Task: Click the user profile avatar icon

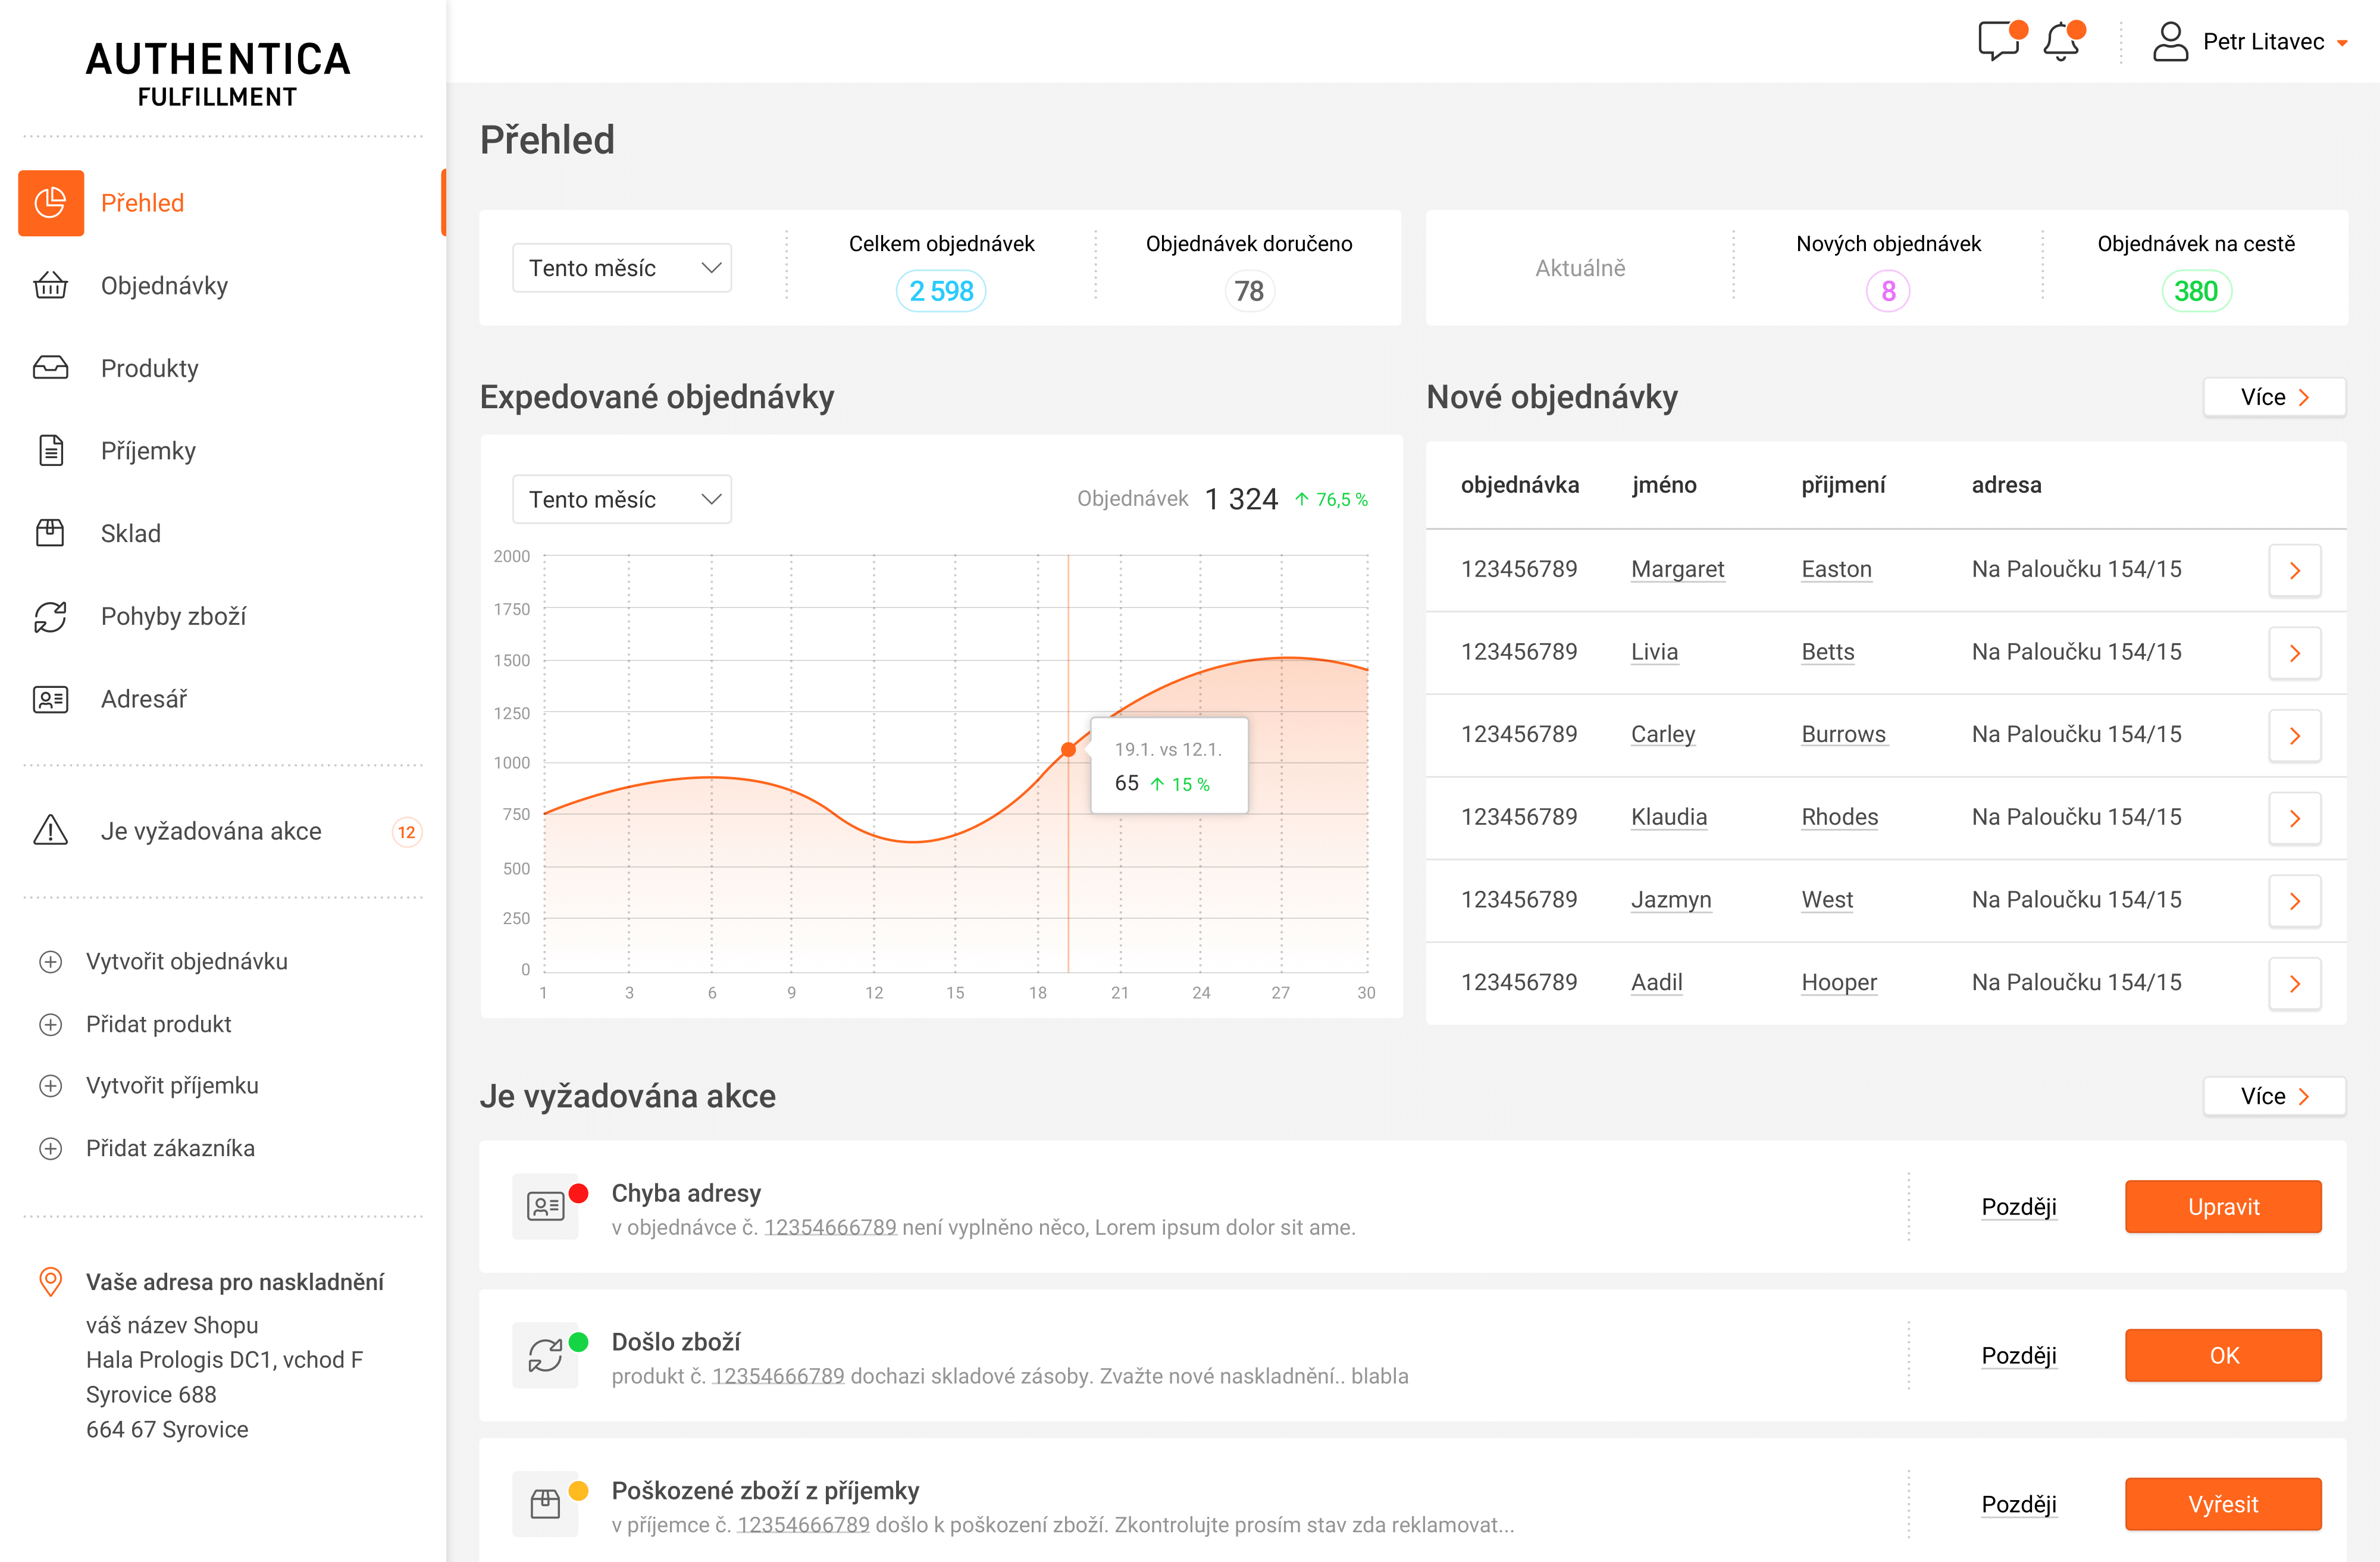Action: (x=2170, y=42)
